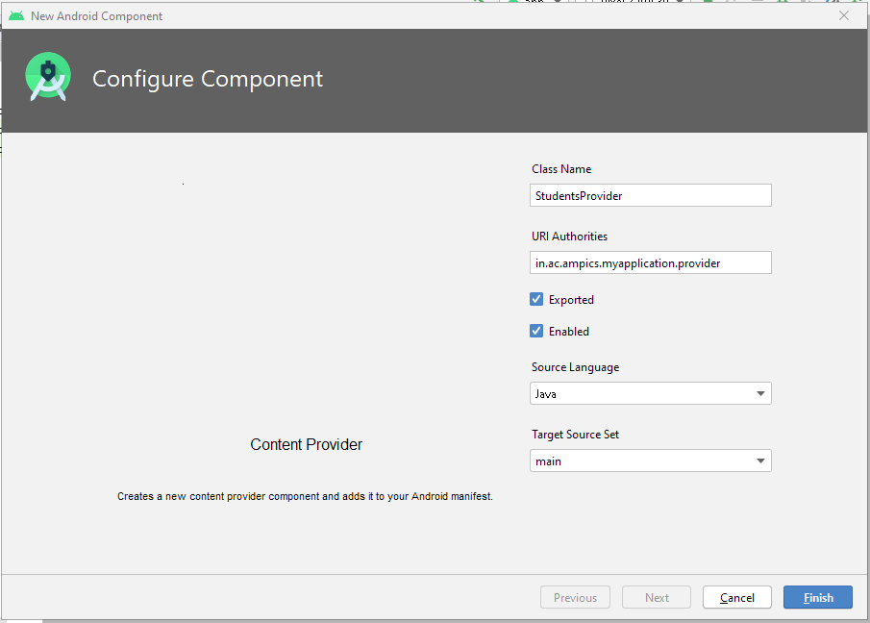Focus the Class Name field with StudentsProvider
Screen dimensions: 870x623
[x=650, y=195]
